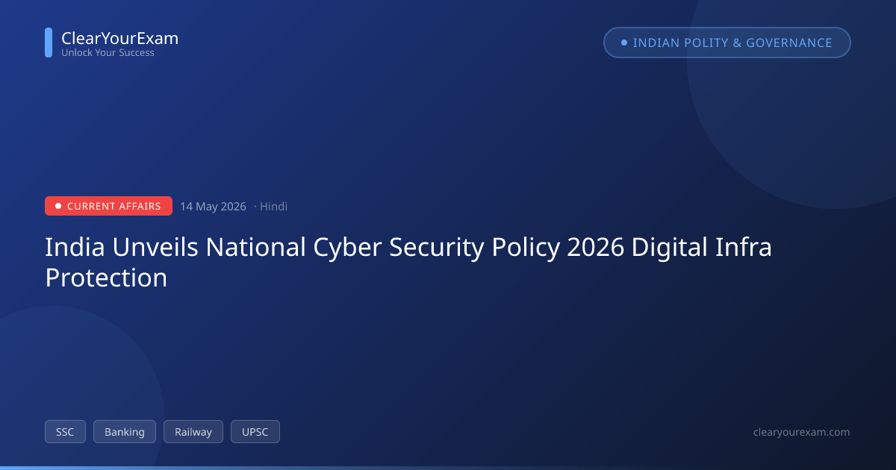Click the word Protection in the headline
Screen dimensions: 896x470
point(106,278)
